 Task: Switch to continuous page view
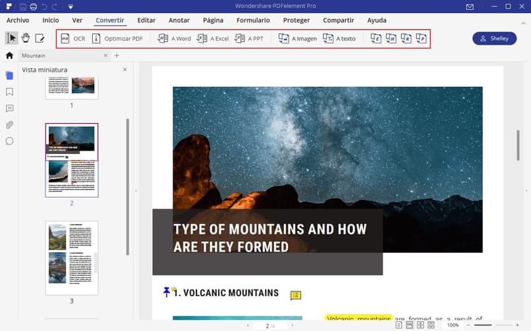(409, 325)
